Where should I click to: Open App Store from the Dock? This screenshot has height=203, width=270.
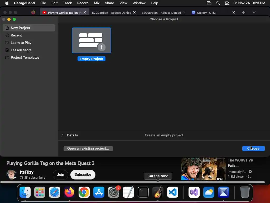[x=99, y=192]
